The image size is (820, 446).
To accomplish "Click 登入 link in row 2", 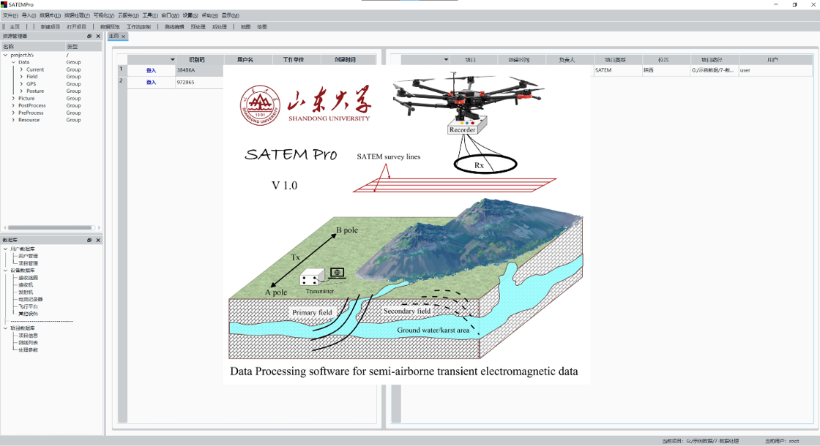I will (151, 83).
